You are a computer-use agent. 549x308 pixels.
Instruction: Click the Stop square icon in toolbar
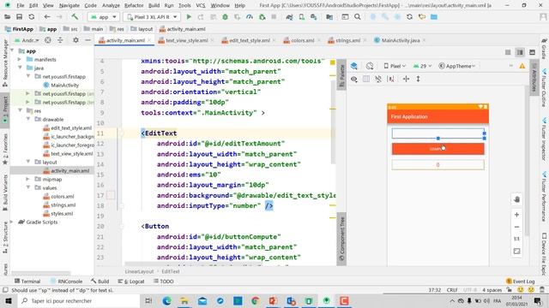pyautogui.click(x=274, y=17)
